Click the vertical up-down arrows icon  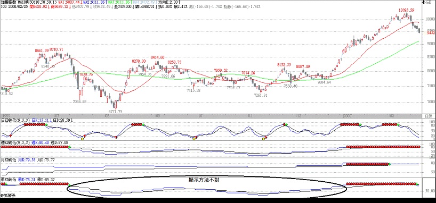click(423, 2)
